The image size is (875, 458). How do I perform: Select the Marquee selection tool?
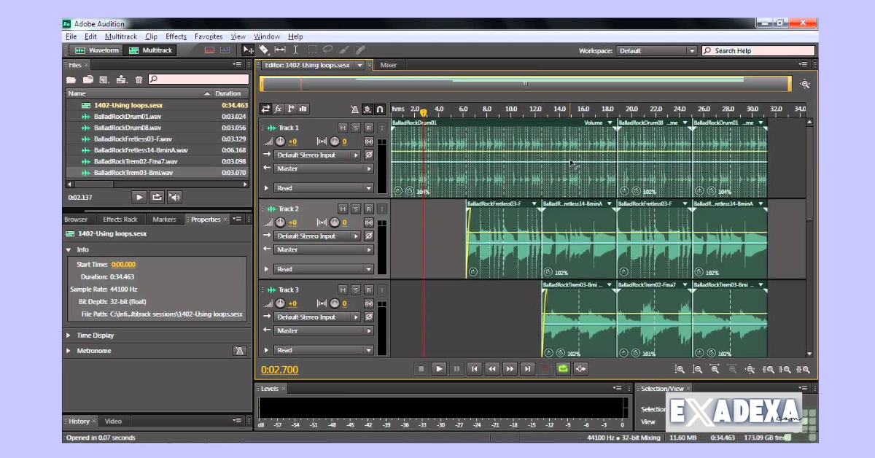pos(312,50)
